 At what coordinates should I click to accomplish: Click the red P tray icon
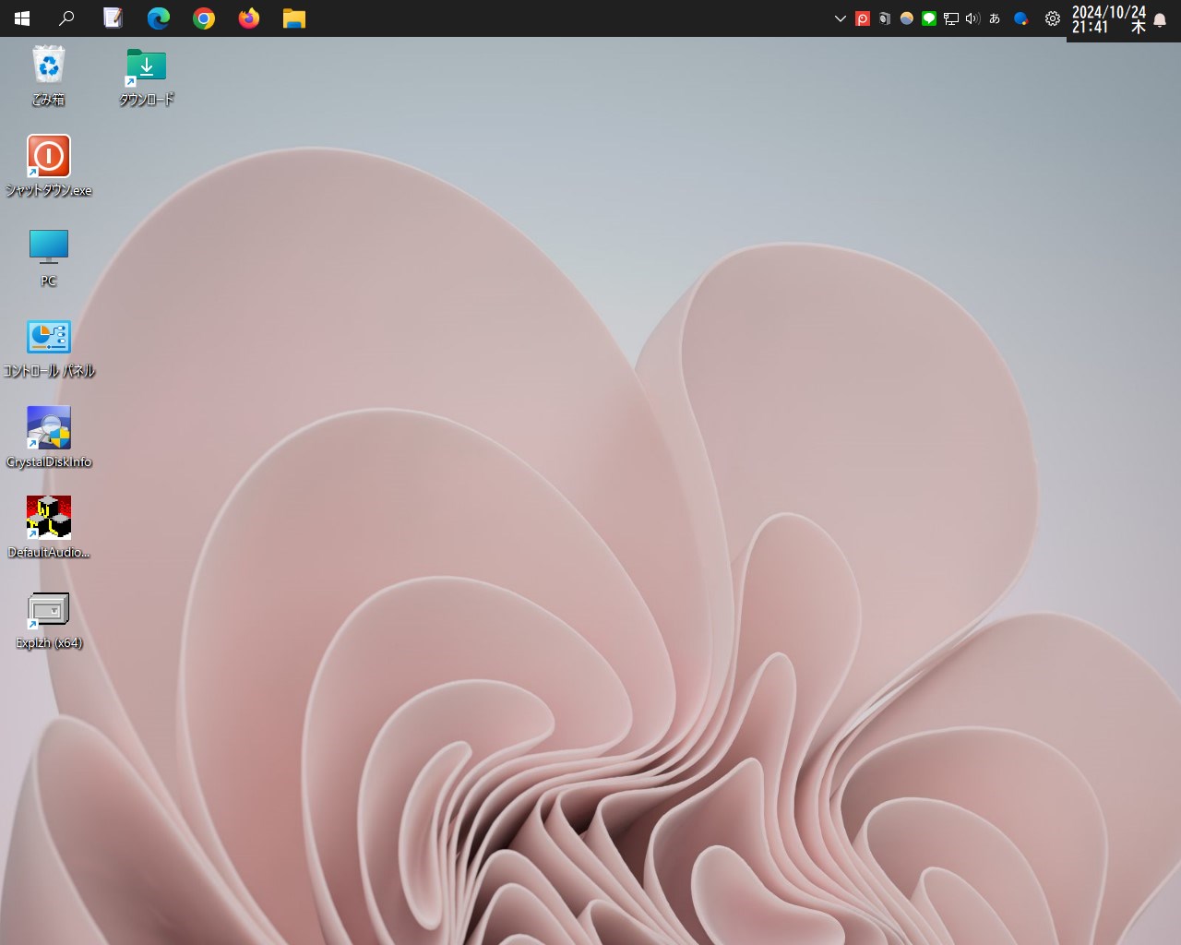click(x=863, y=18)
